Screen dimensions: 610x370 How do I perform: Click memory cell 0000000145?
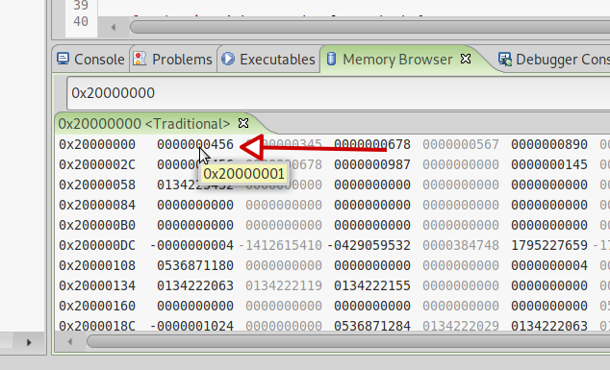549,164
